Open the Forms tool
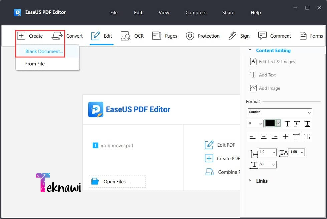327x219 pixels. point(311,36)
